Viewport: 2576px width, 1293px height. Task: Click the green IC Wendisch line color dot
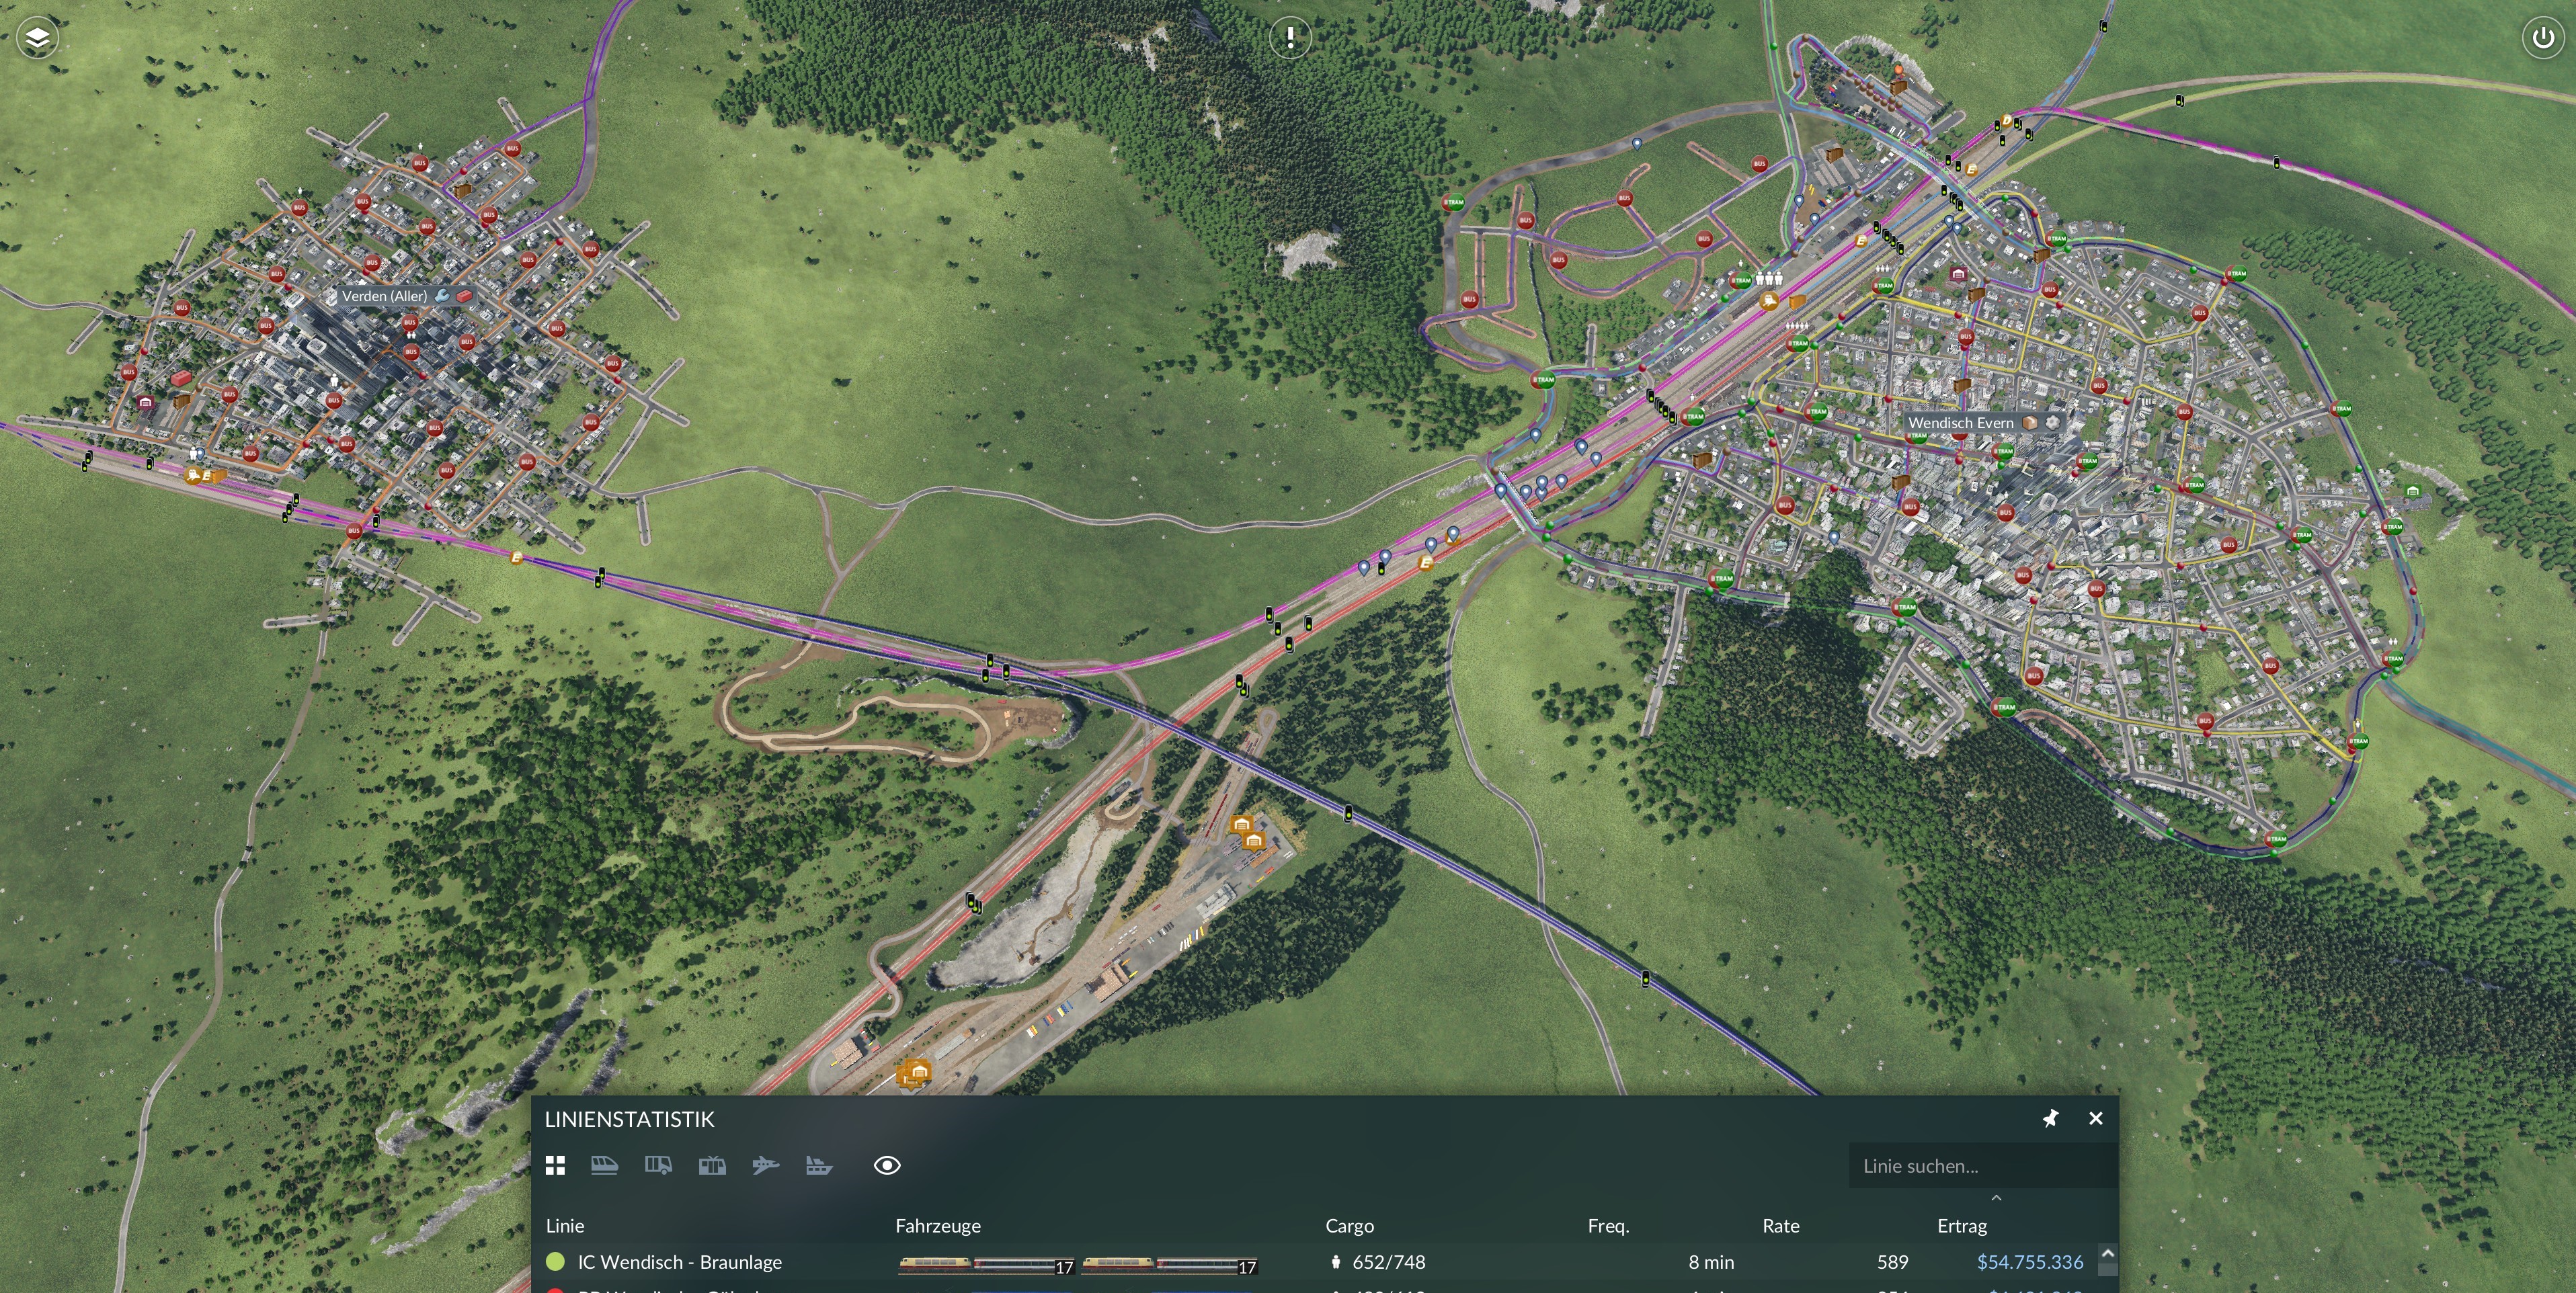555,1262
